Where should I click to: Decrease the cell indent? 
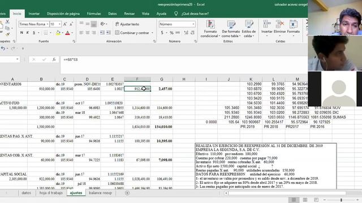pos(102,33)
